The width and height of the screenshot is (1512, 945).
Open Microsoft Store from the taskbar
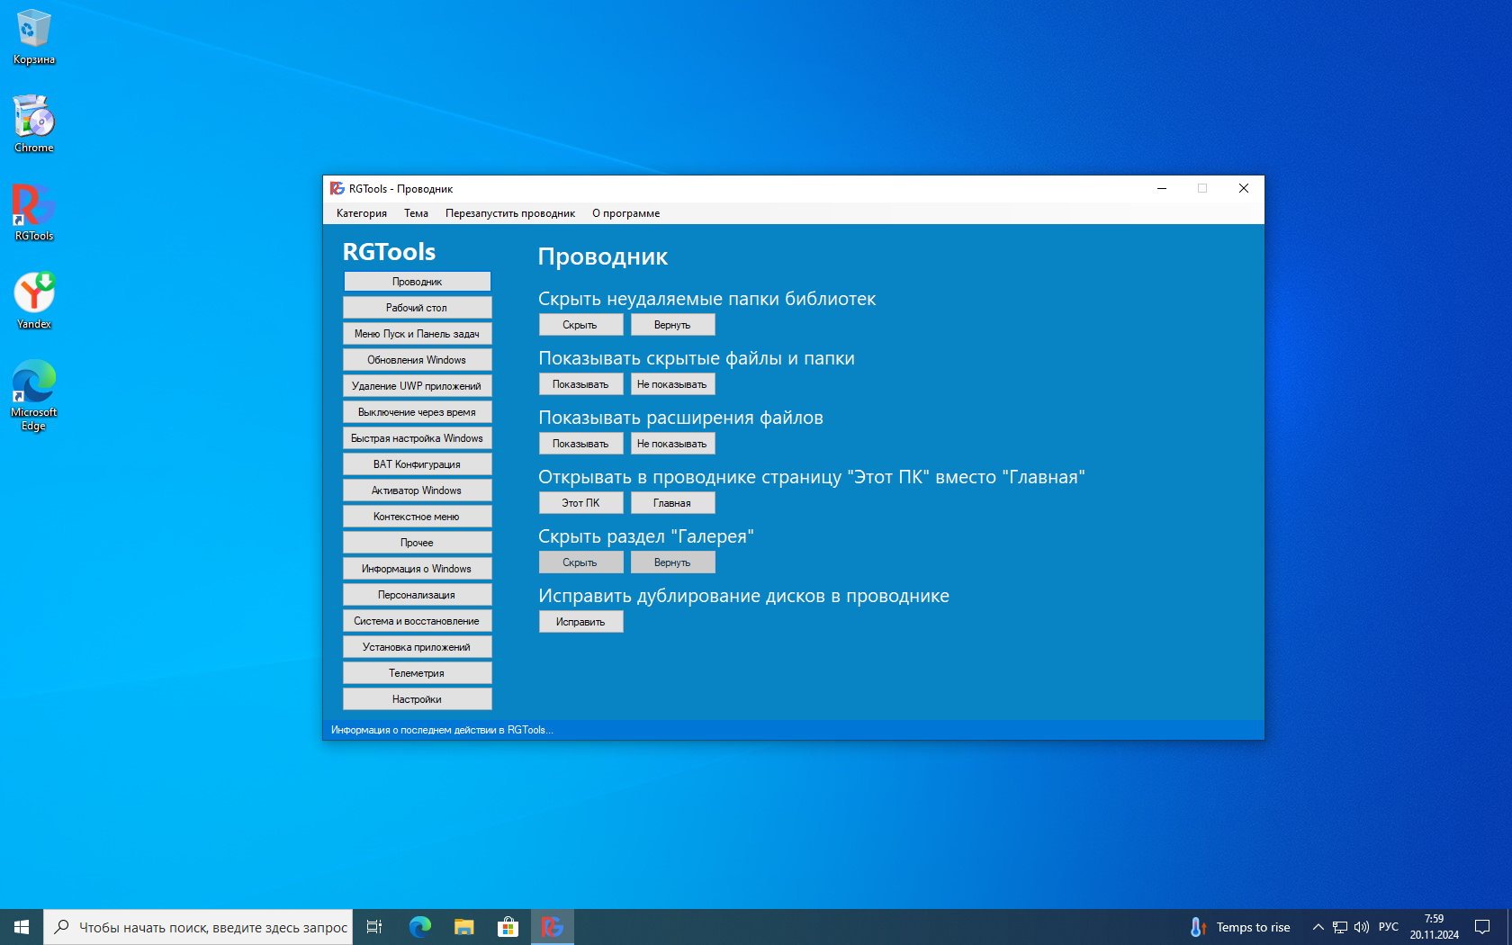click(x=508, y=926)
